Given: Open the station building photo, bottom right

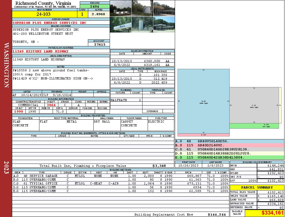Looking at the screenshot, I should [164, 25].
